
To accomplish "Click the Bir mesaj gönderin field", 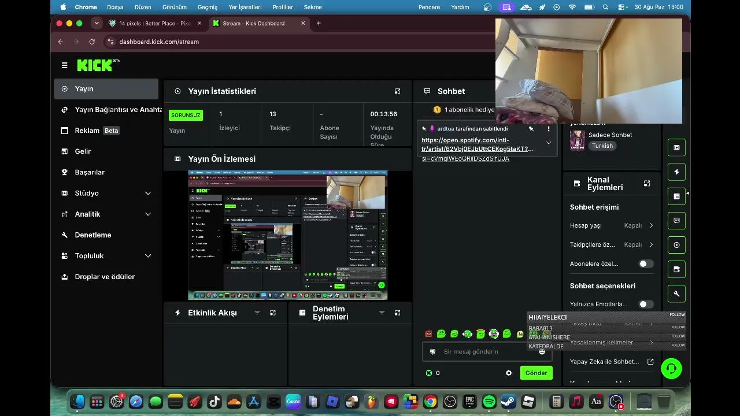I will (486, 351).
